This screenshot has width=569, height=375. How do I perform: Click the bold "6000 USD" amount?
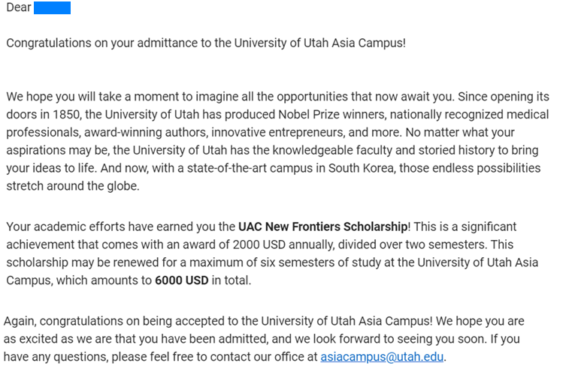coord(181,280)
